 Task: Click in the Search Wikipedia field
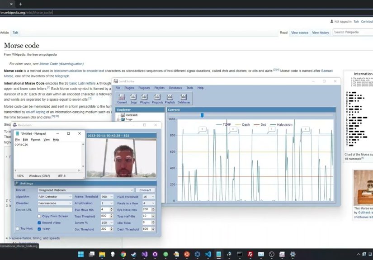(353, 32)
